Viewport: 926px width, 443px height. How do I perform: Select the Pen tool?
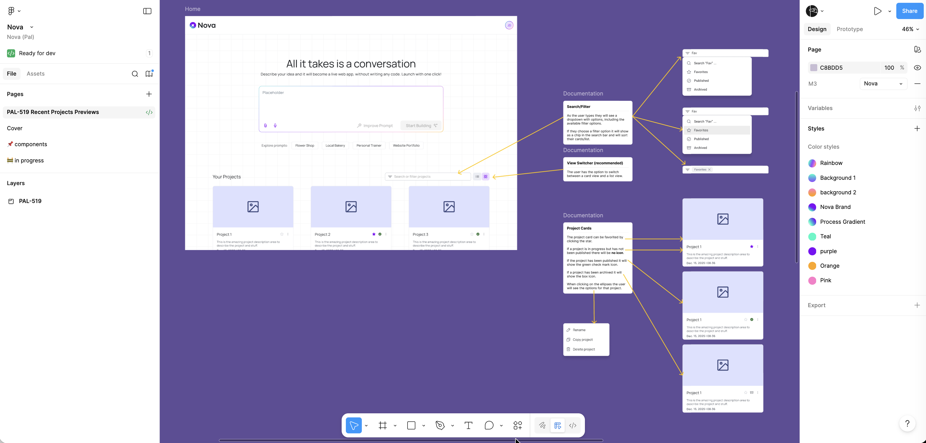440,425
